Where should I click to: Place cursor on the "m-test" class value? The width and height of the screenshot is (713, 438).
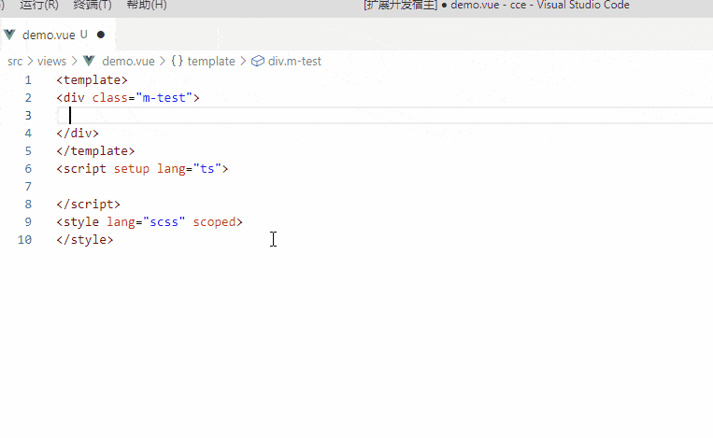coord(164,98)
